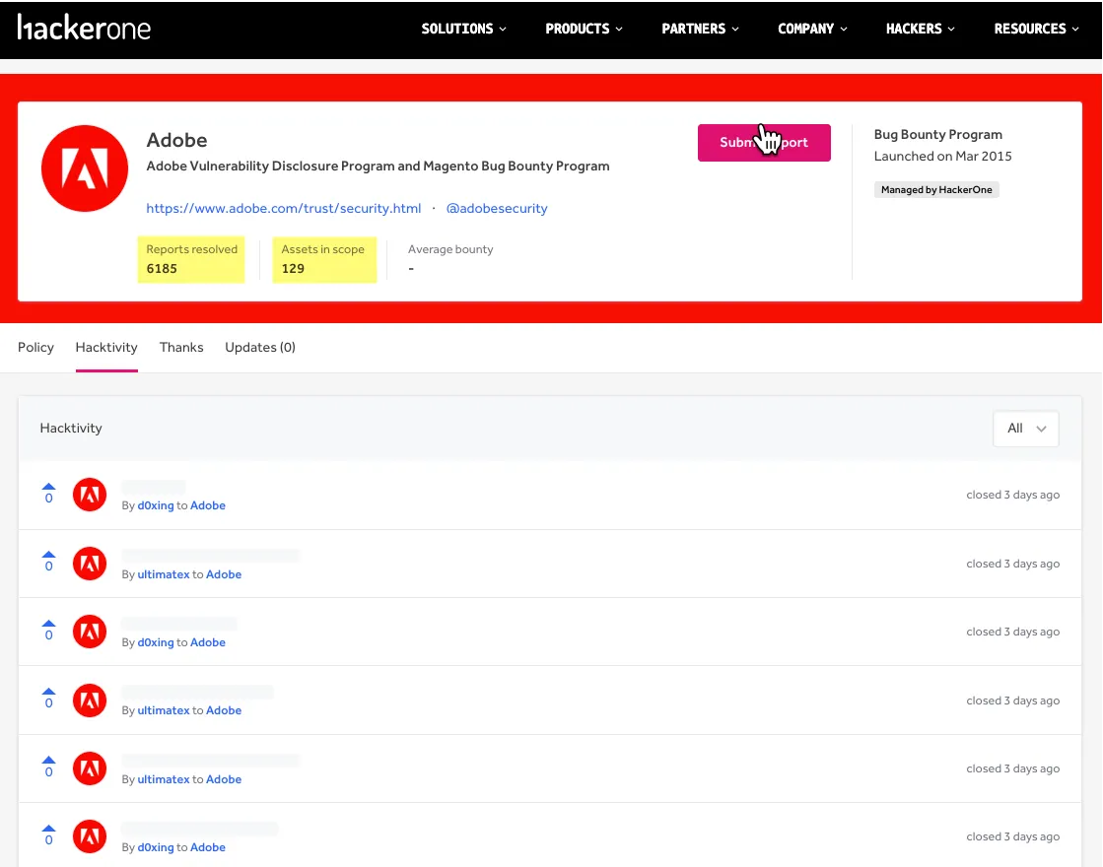Expand the Solutions menu
Screen dimensions: 1103x867
pyautogui.click(x=463, y=29)
